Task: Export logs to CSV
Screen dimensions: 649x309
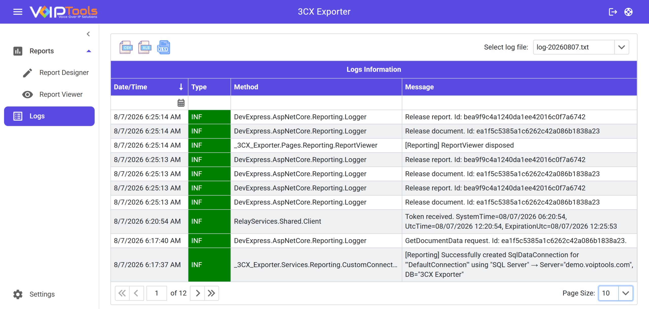Action: [126, 47]
